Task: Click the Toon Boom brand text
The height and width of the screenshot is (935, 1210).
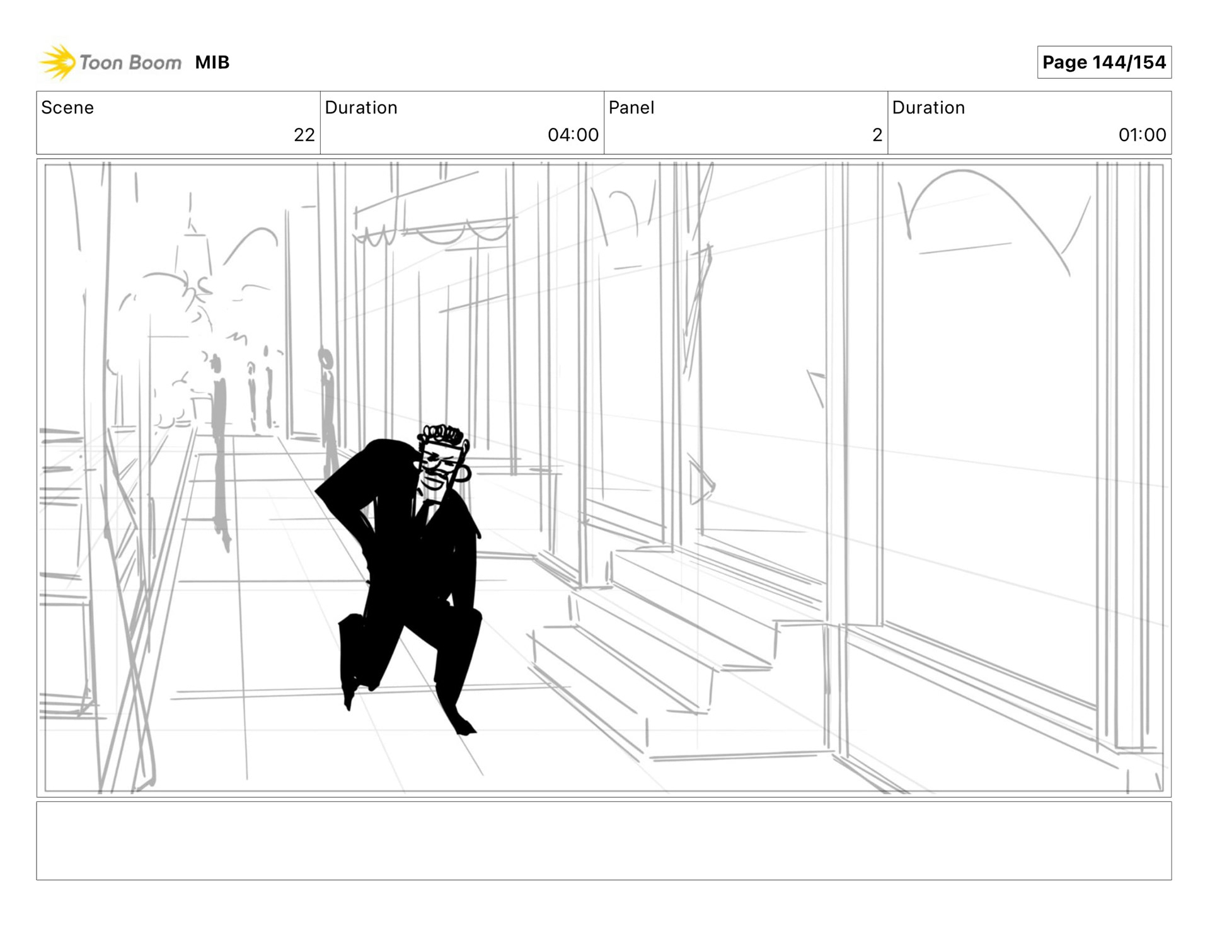Action: click(130, 63)
